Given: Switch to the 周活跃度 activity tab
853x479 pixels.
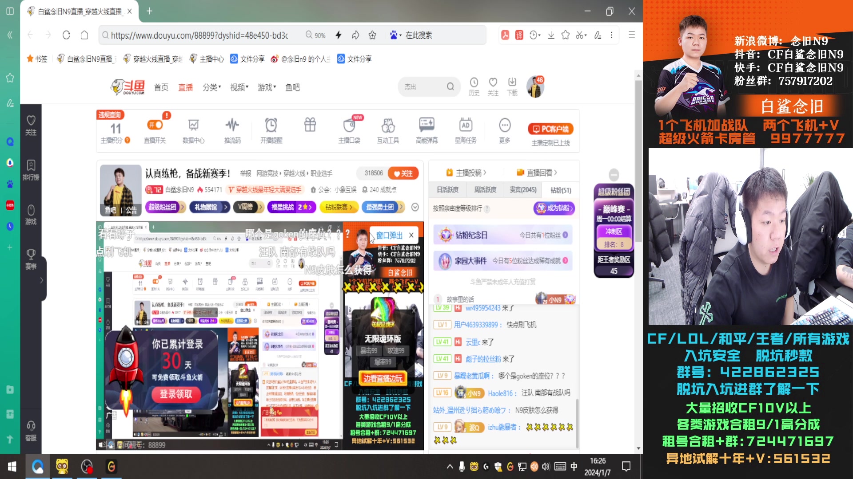Looking at the screenshot, I should coord(485,189).
